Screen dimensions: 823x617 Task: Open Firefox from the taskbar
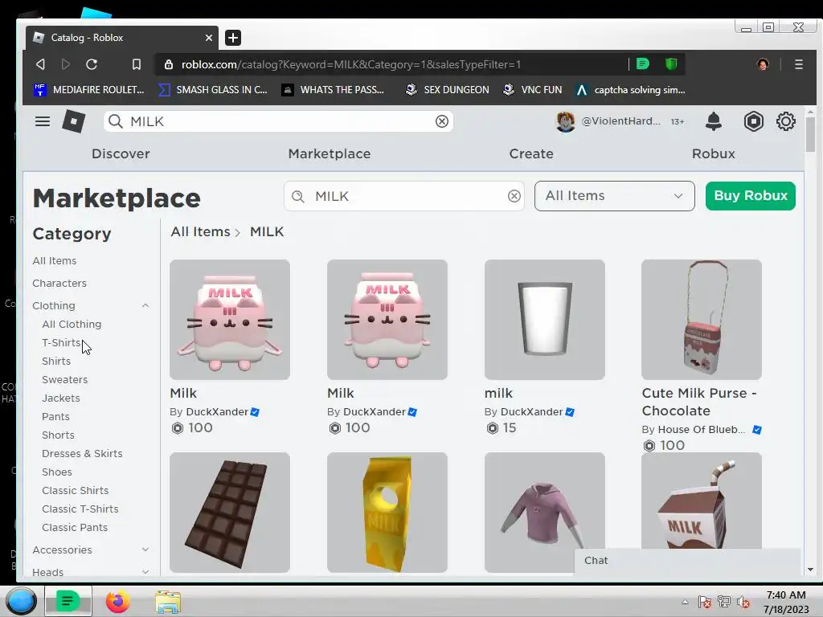tap(118, 601)
